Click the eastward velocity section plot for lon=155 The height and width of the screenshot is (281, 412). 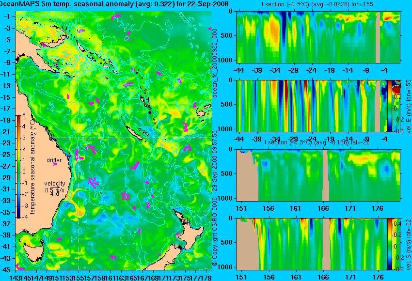click(312, 106)
